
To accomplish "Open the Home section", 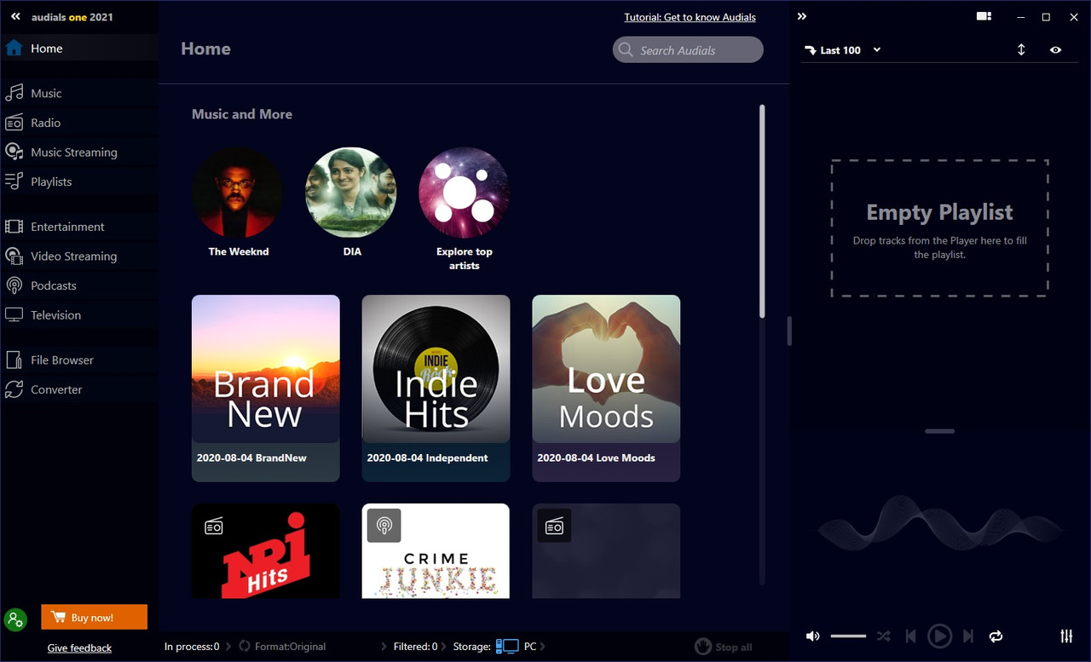I will 78,48.
